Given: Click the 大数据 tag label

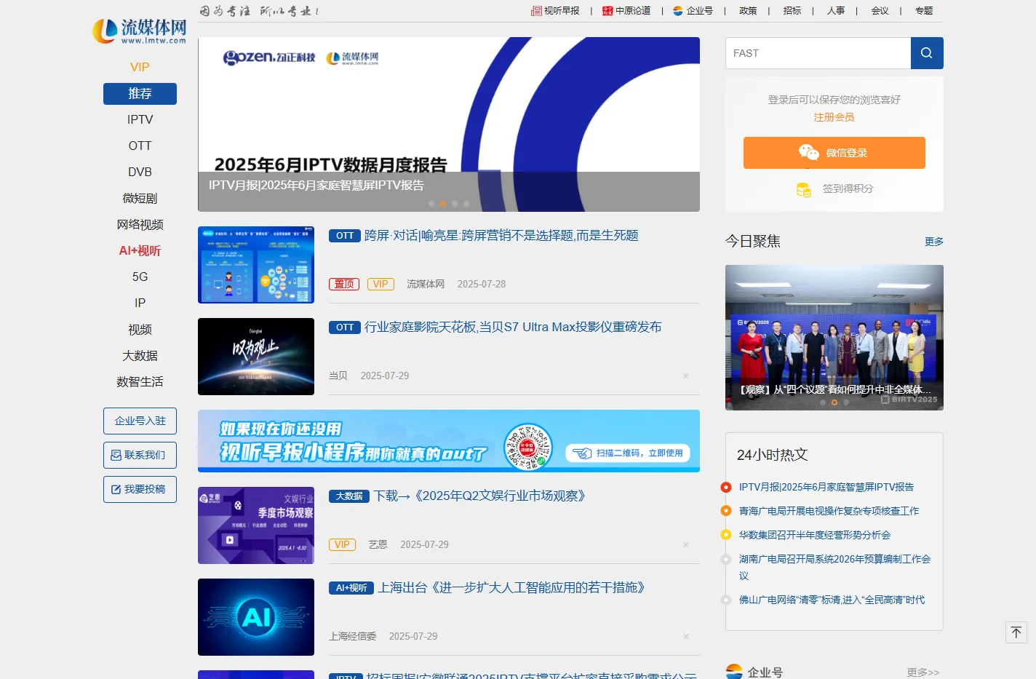Looking at the screenshot, I should tap(349, 496).
